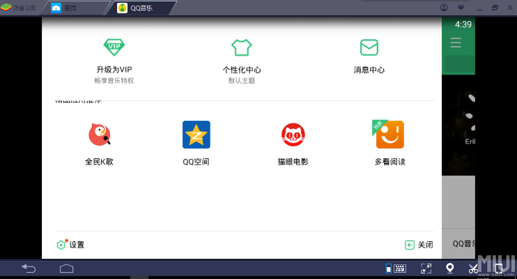
Task: Tap the green VIP diamond icon
Action: click(x=114, y=47)
